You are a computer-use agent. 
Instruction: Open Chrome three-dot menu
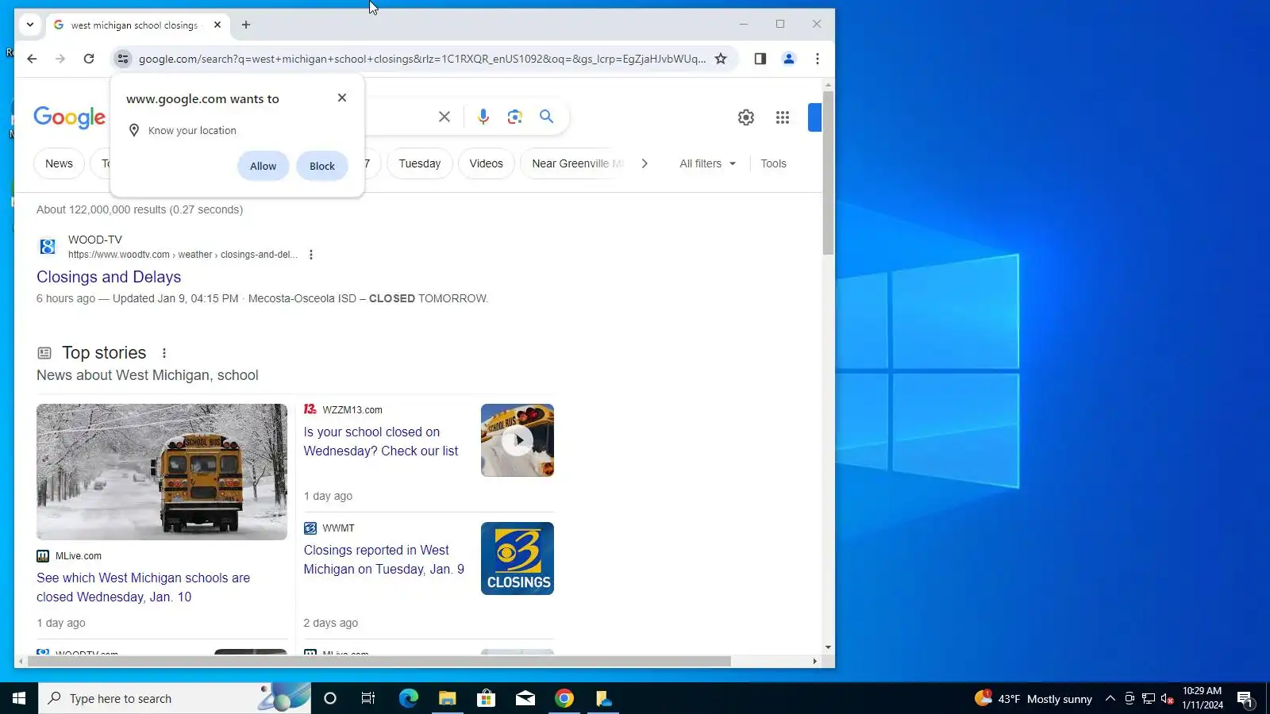pyautogui.click(x=817, y=59)
